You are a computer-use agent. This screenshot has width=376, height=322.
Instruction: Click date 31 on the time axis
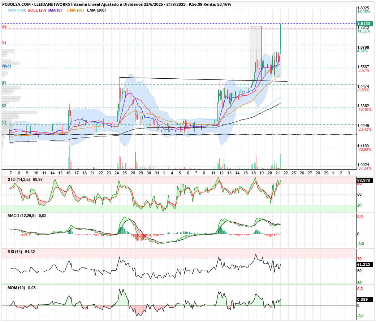click(157, 173)
